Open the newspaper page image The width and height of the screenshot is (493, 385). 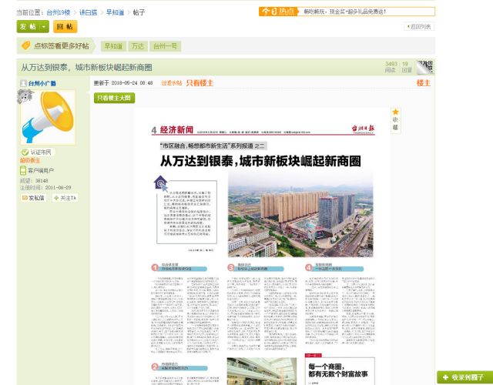[x=263, y=246]
